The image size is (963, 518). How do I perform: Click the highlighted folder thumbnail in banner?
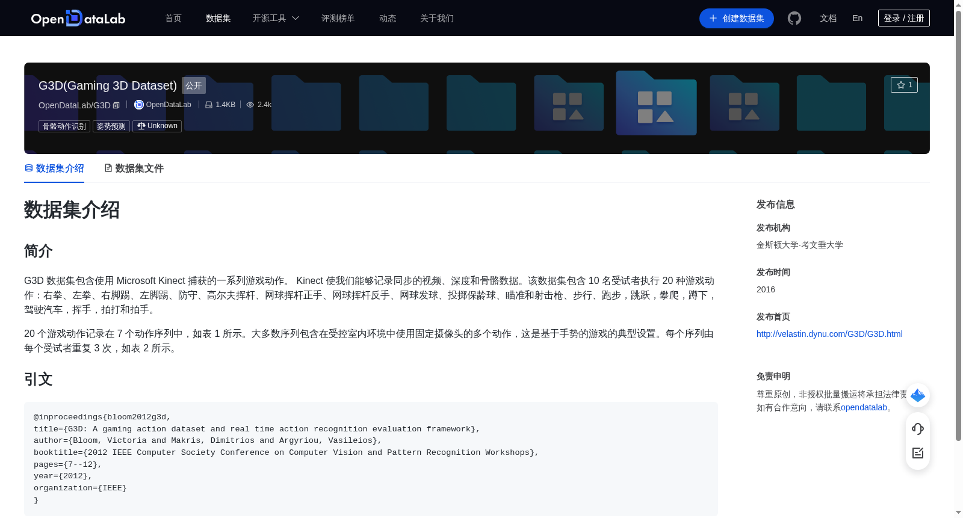[x=656, y=103]
